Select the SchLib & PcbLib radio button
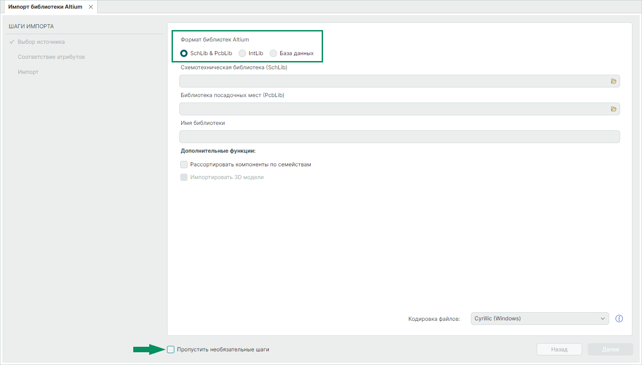642x365 pixels. click(184, 53)
